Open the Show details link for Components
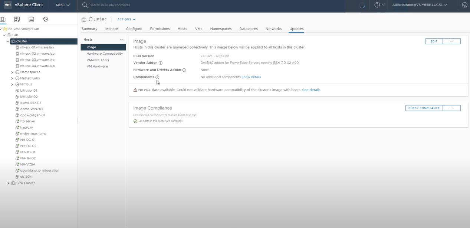 pyautogui.click(x=252, y=77)
